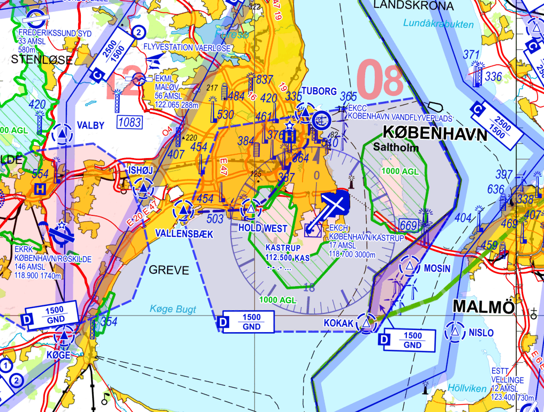
Task: Select the VALBY reporting point symbol
Action: (x=63, y=134)
